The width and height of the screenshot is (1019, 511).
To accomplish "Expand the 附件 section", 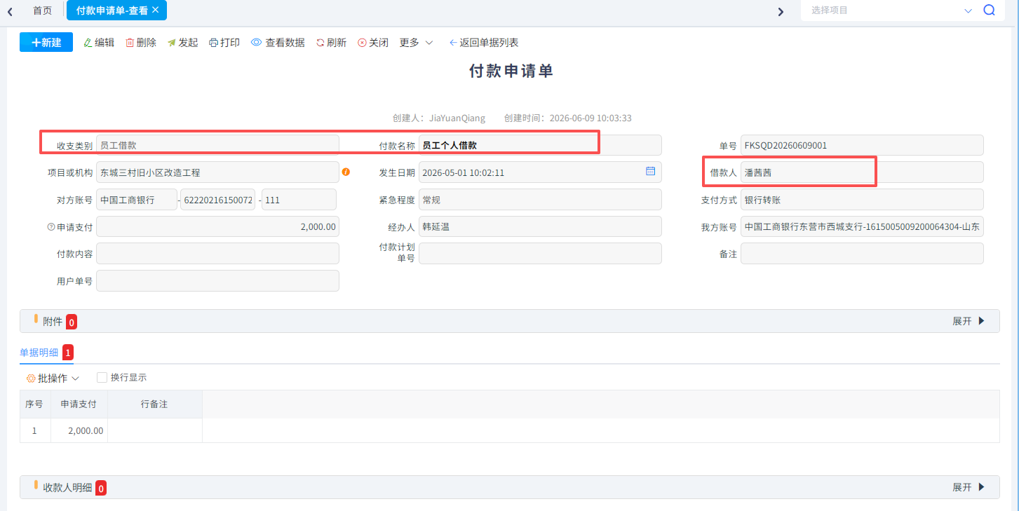I will pyautogui.click(x=969, y=321).
